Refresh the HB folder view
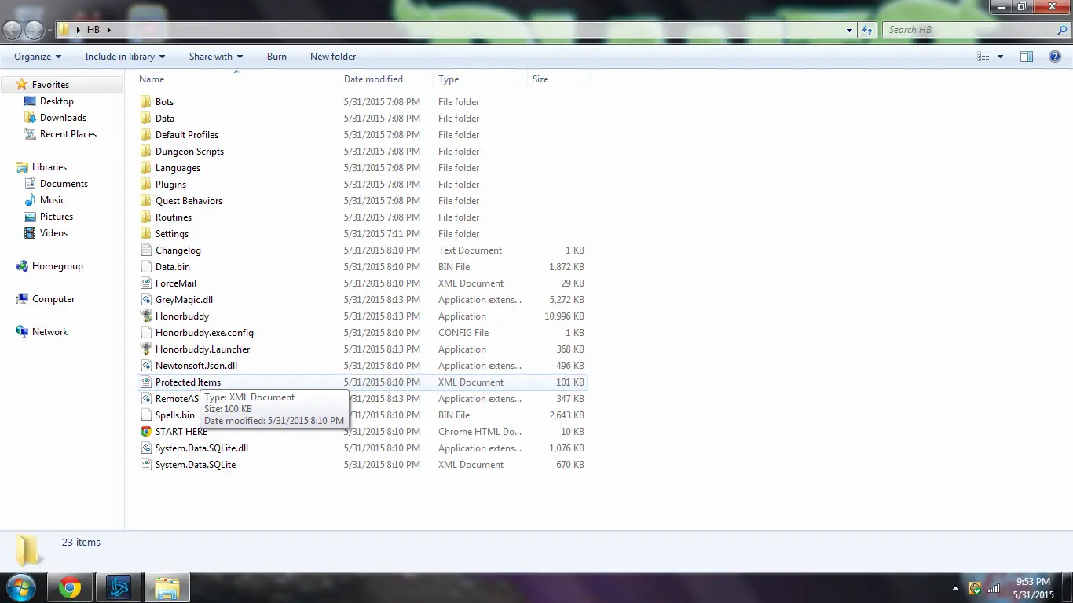 coord(867,30)
